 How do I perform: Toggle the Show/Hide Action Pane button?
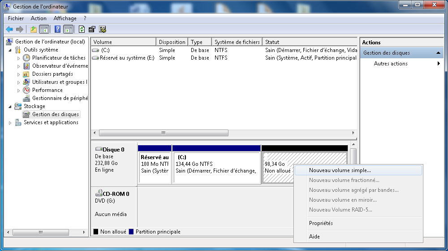pos(68,29)
